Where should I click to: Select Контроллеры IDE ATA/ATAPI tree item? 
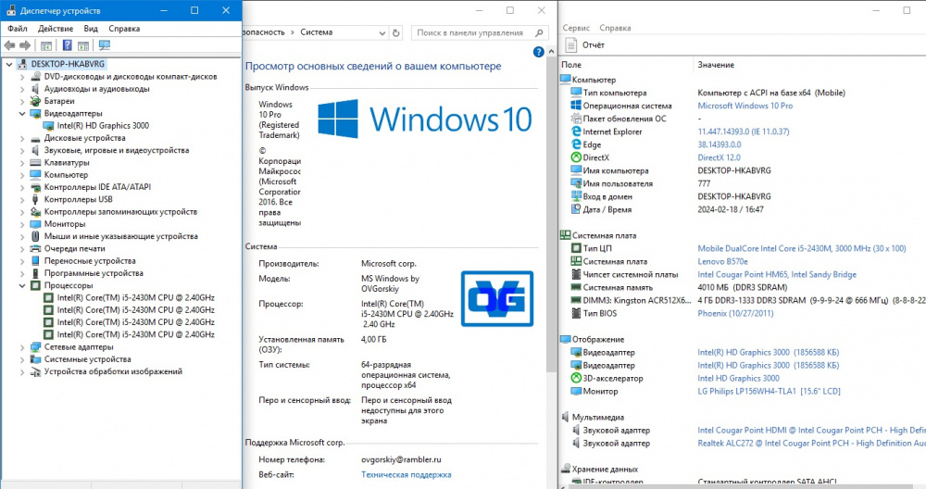point(97,187)
